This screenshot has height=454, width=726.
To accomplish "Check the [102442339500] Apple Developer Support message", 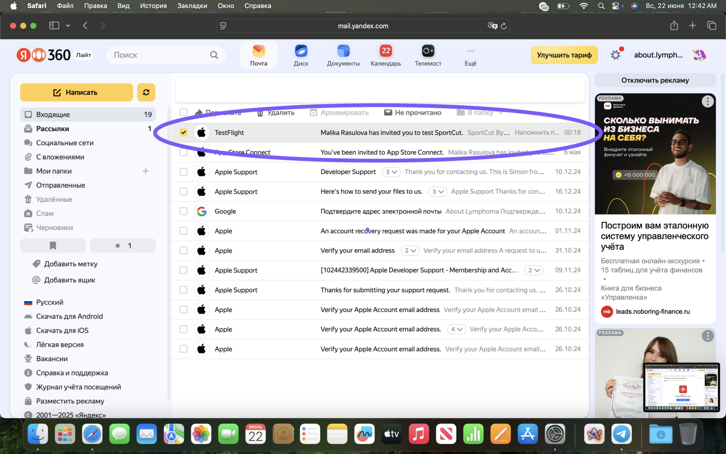I will tap(184, 270).
